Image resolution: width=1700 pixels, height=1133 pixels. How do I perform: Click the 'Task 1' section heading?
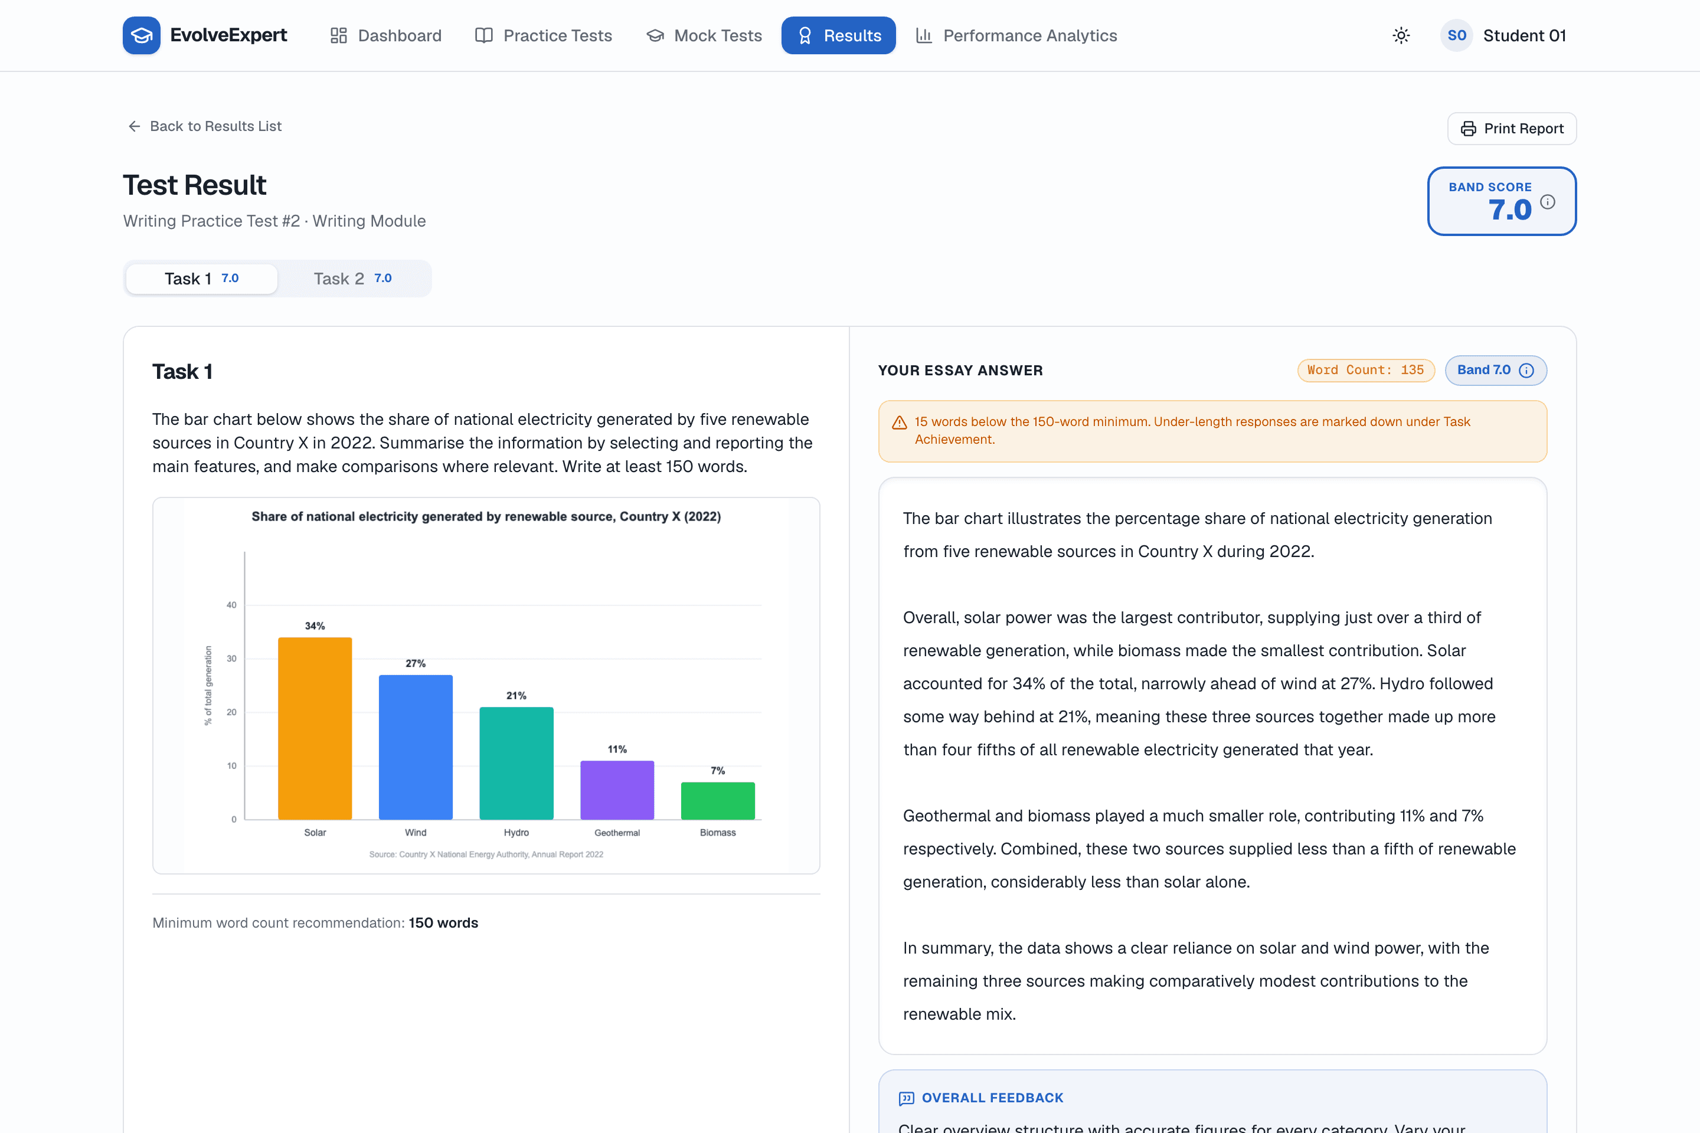182,371
